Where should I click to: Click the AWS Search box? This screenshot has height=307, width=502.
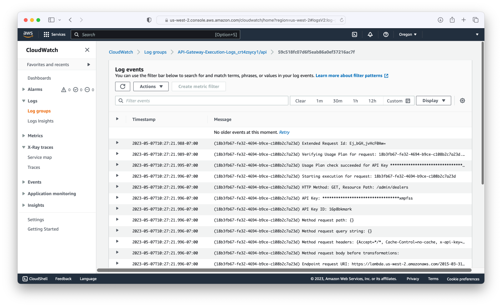156,34
